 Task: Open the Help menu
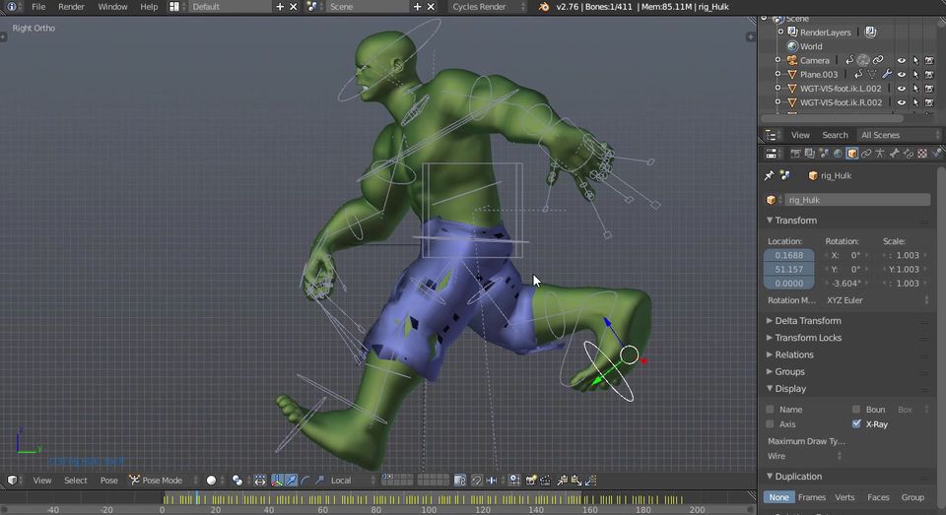coord(149,7)
